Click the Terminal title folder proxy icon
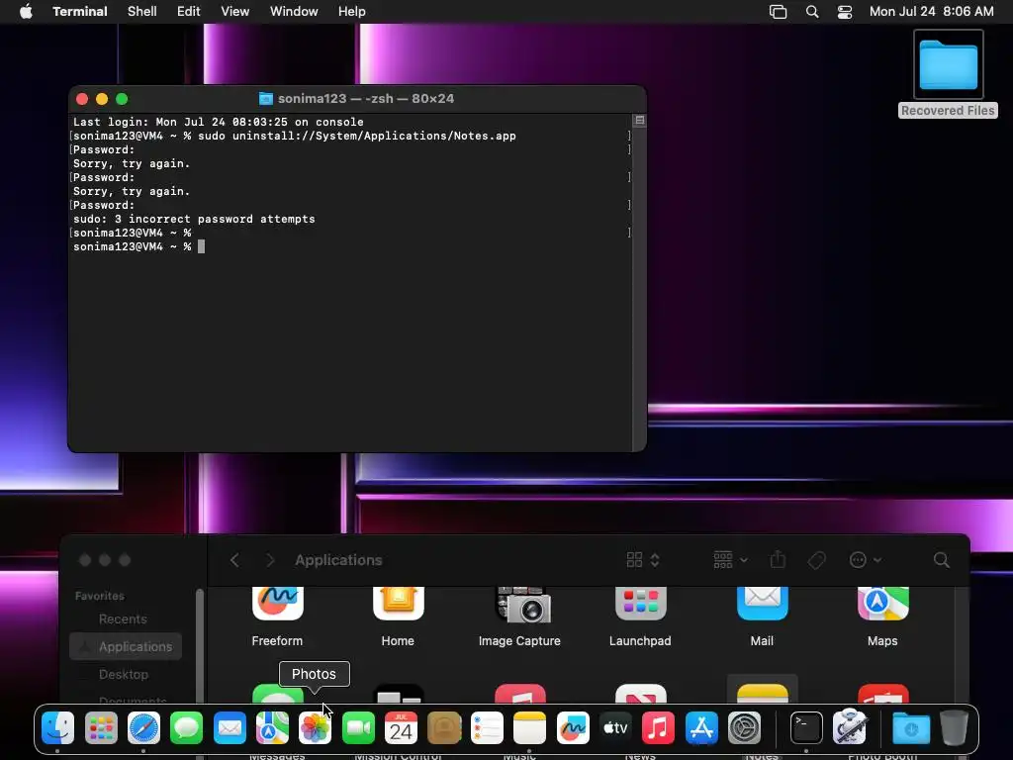The width and height of the screenshot is (1013, 760). (265, 98)
